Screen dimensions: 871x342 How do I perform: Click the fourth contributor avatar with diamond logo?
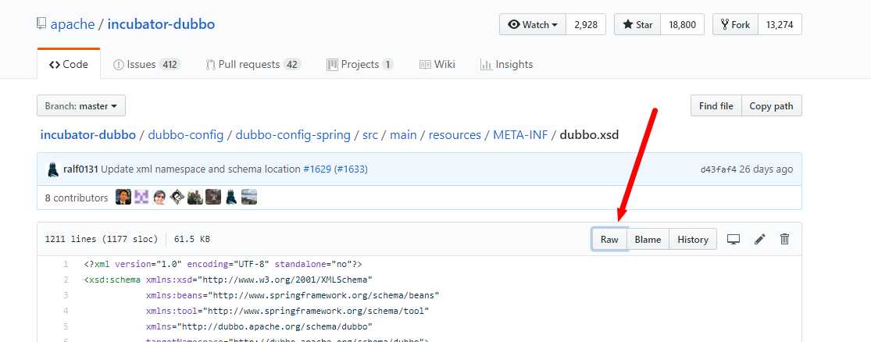(177, 197)
